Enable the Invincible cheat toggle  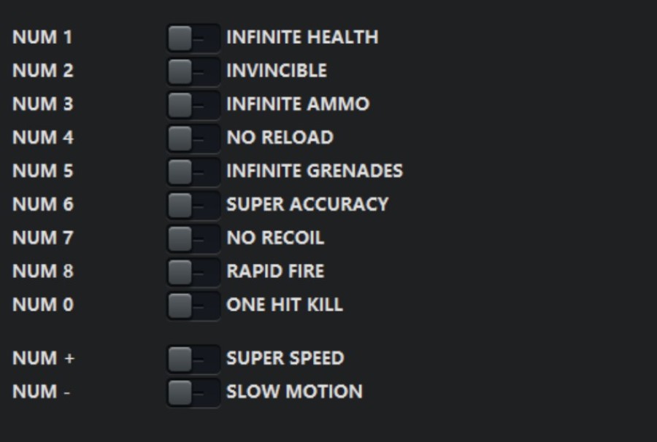click(x=193, y=71)
